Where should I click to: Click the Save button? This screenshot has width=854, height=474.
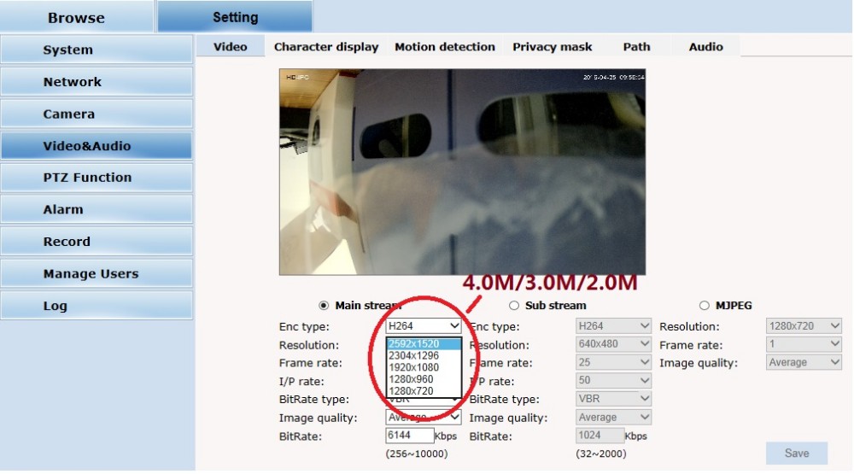pos(796,454)
